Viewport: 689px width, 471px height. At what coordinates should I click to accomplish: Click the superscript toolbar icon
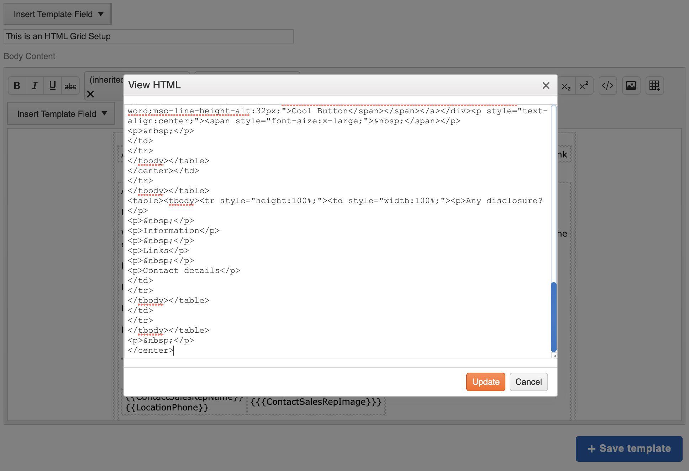coord(584,86)
